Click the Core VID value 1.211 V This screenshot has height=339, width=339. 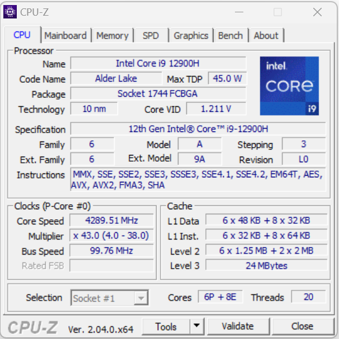pos(216,109)
